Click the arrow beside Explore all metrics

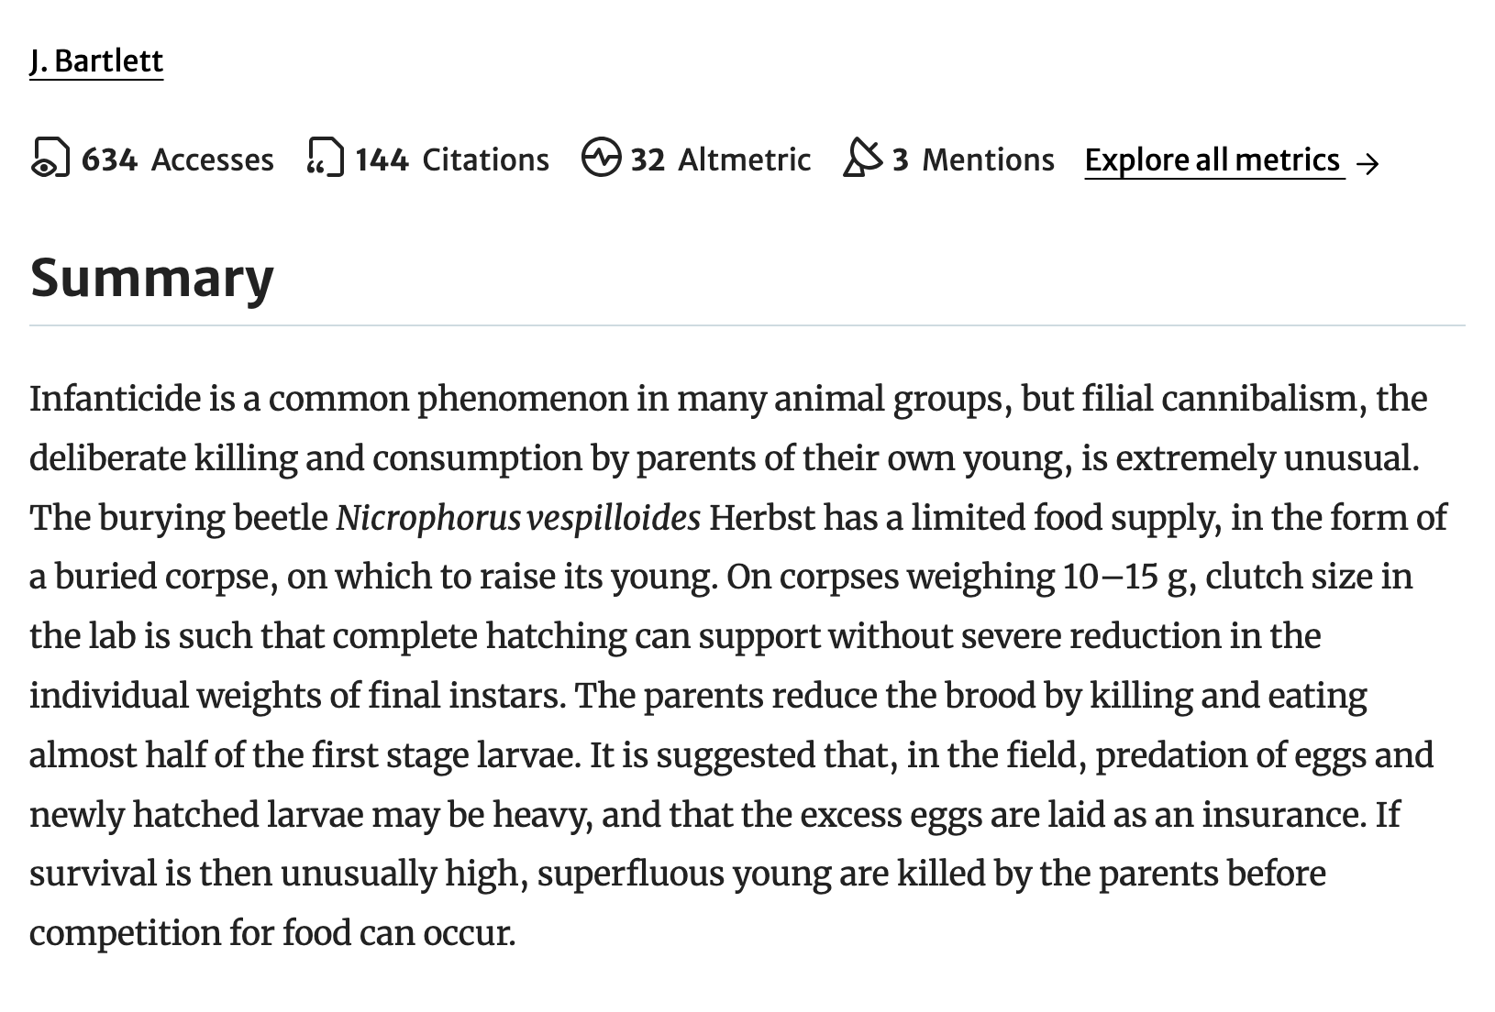pos(1368,163)
